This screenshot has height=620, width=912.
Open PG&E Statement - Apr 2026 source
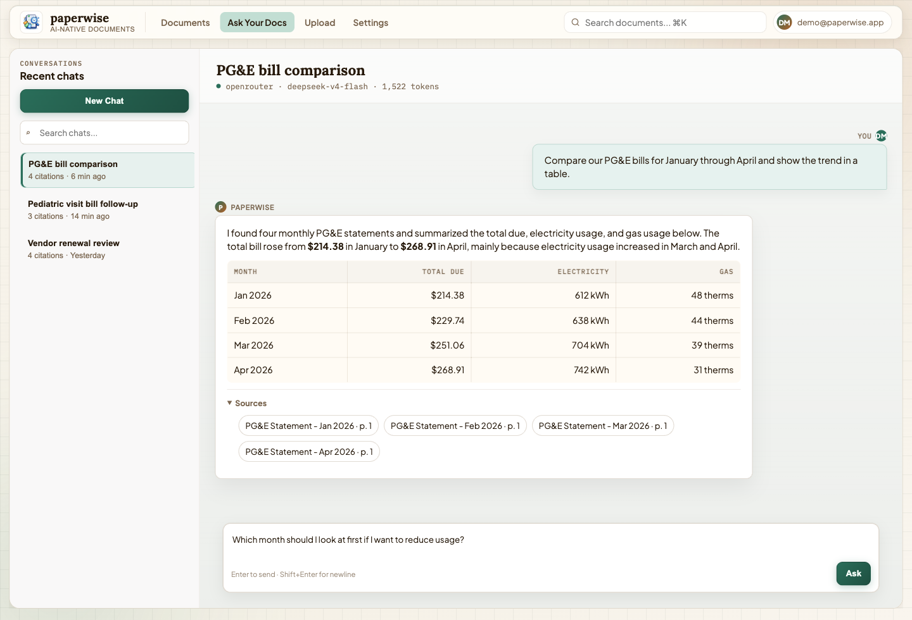309,452
